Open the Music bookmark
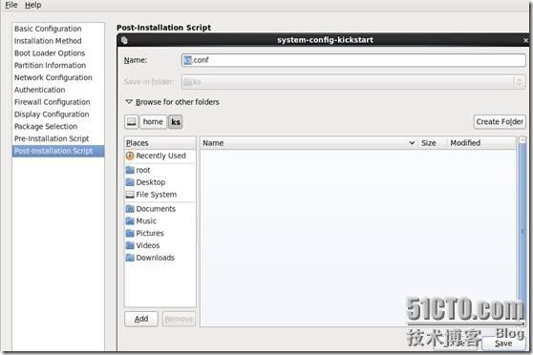The height and width of the screenshot is (355, 533). 160,220
